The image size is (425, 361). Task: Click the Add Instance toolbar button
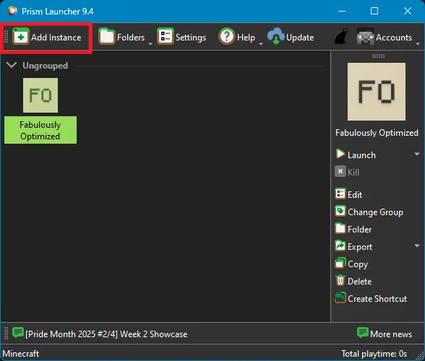pos(47,37)
